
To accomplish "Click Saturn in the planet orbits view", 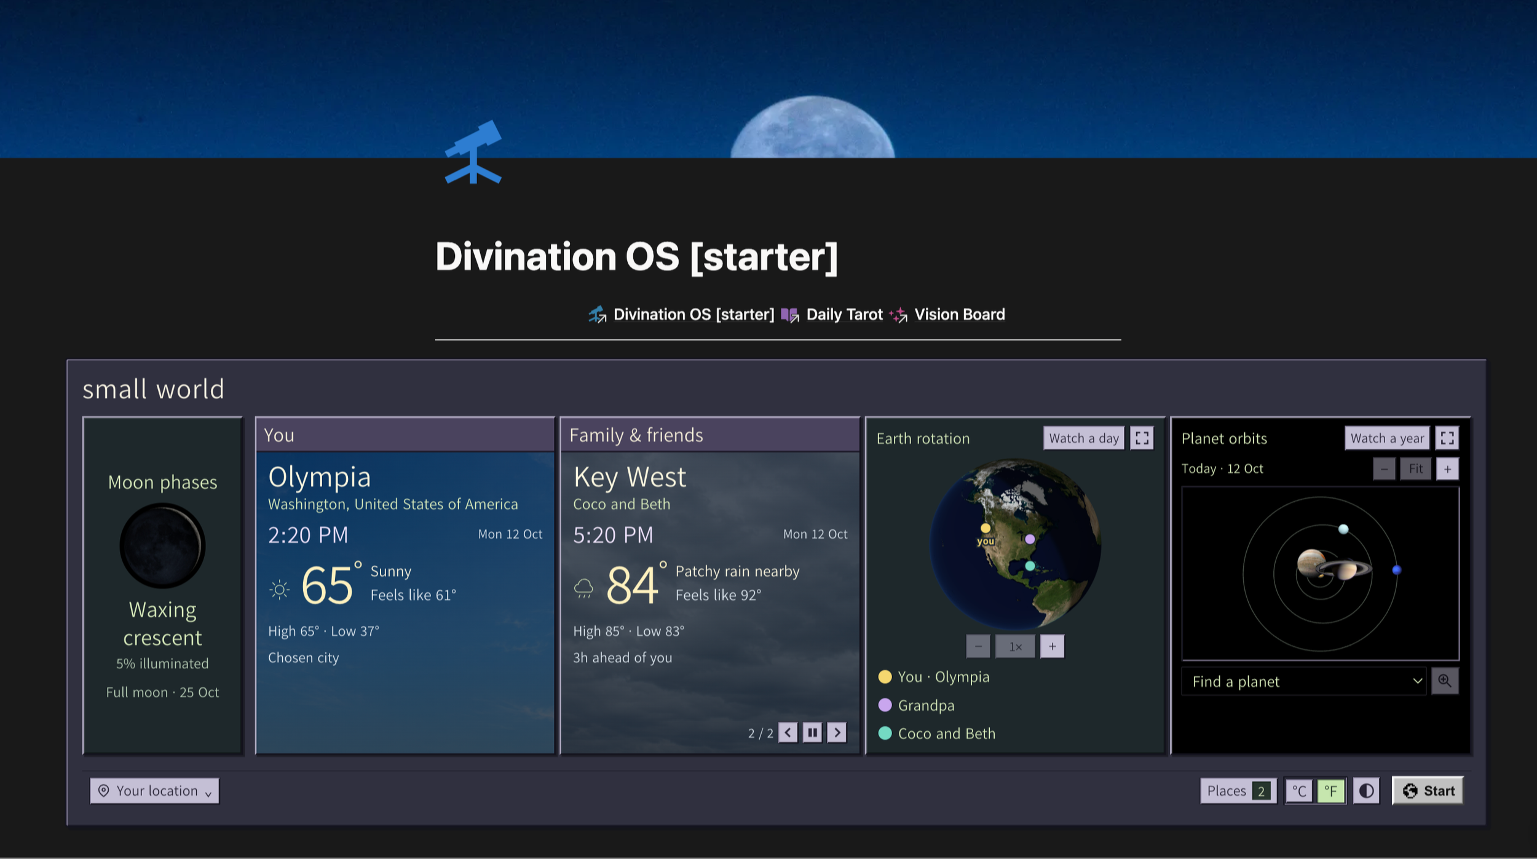I will (x=1346, y=570).
